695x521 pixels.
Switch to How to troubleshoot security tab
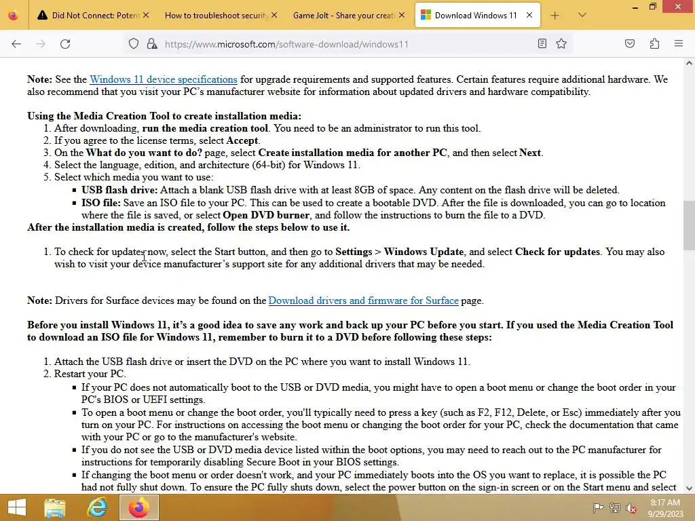tap(217, 16)
